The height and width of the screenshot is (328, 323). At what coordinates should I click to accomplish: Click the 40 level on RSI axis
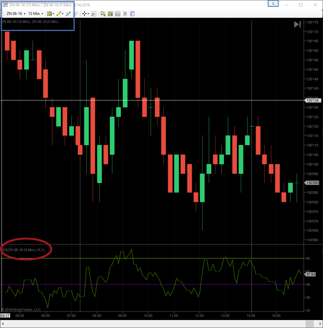pyautogui.click(x=308, y=284)
